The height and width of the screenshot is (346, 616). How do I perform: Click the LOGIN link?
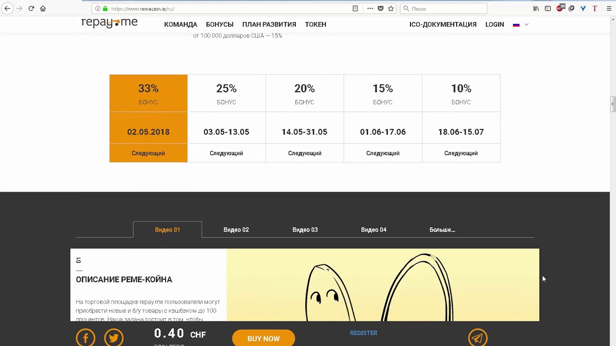tap(495, 25)
